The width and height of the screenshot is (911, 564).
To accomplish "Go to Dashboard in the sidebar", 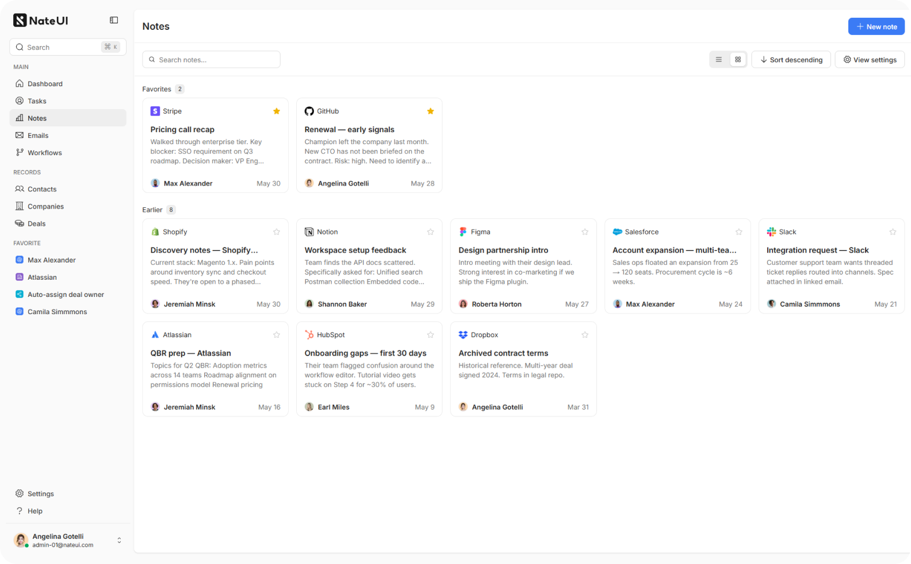I will [x=68, y=84].
